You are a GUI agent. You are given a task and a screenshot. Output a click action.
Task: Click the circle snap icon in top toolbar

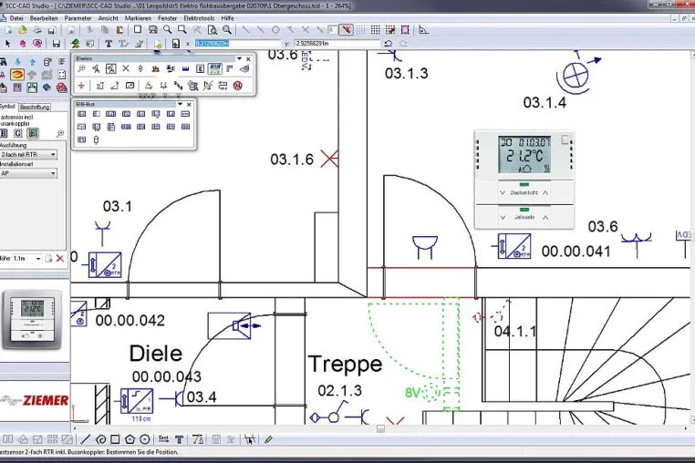275,30
